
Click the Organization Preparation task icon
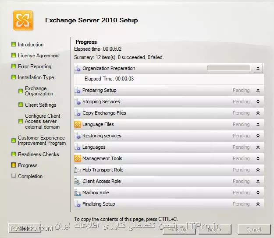pos(78,68)
